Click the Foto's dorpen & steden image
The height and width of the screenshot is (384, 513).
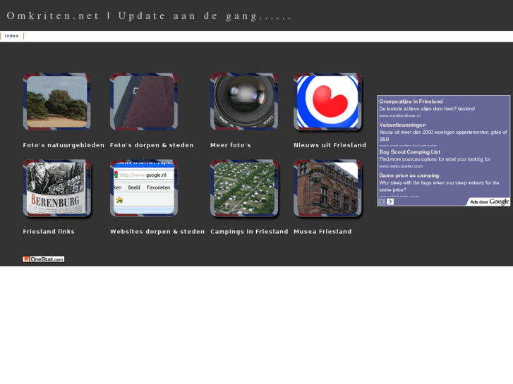click(x=143, y=101)
